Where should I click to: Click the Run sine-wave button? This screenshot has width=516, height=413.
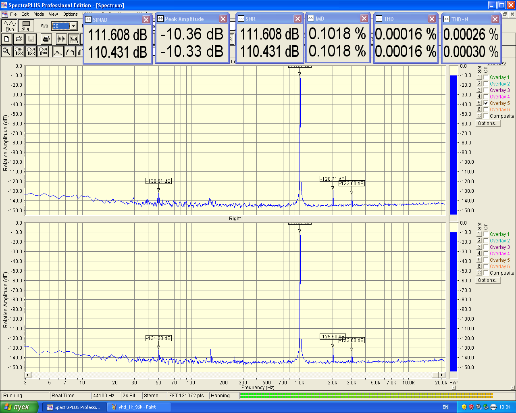click(x=9, y=26)
